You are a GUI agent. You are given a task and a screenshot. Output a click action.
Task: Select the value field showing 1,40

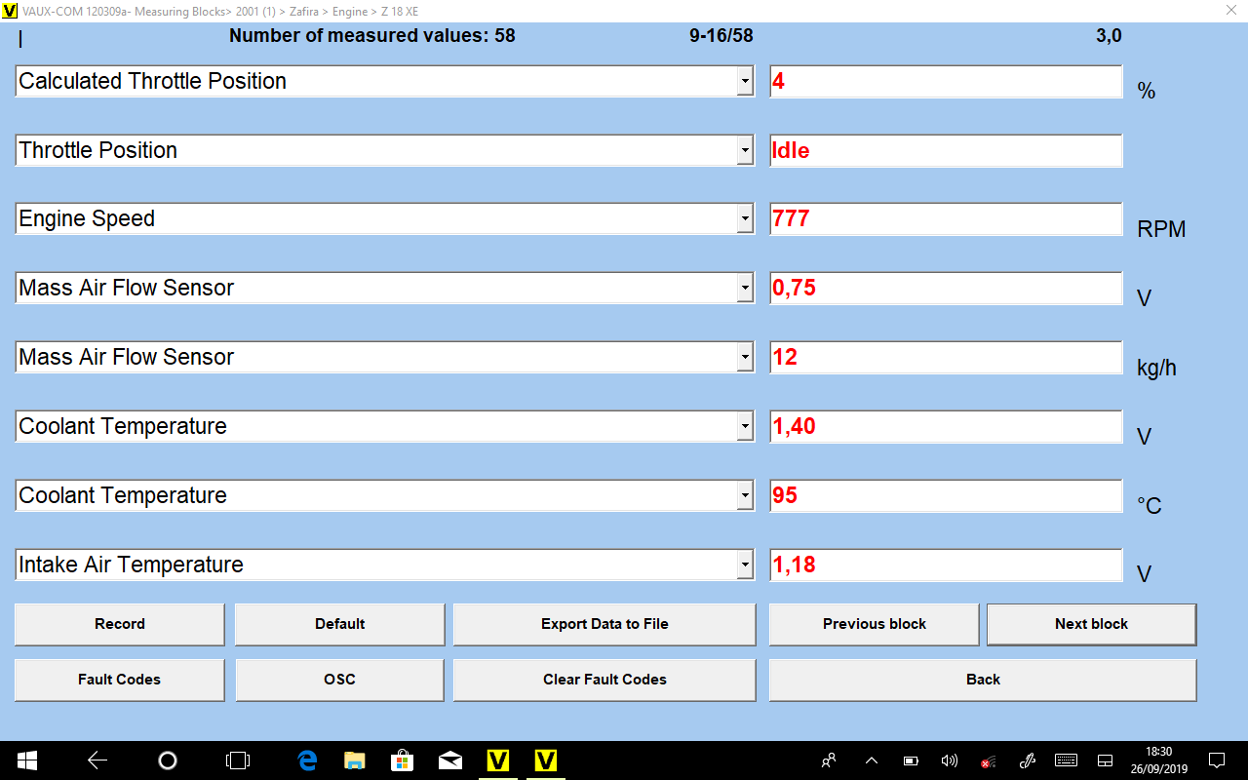[946, 426]
